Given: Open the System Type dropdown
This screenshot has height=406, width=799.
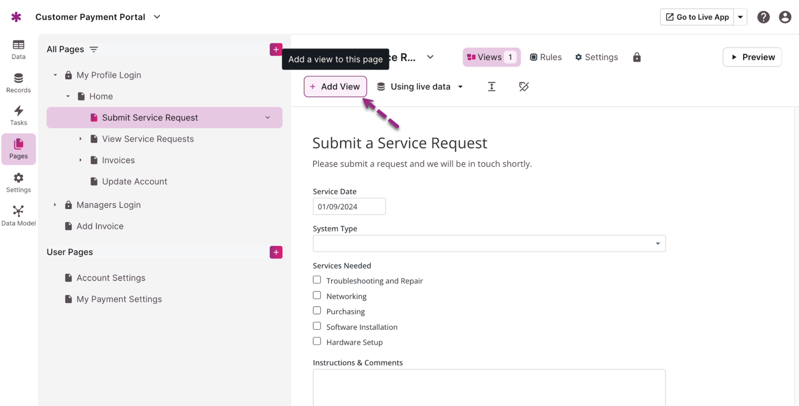Looking at the screenshot, I should click(489, 243).
